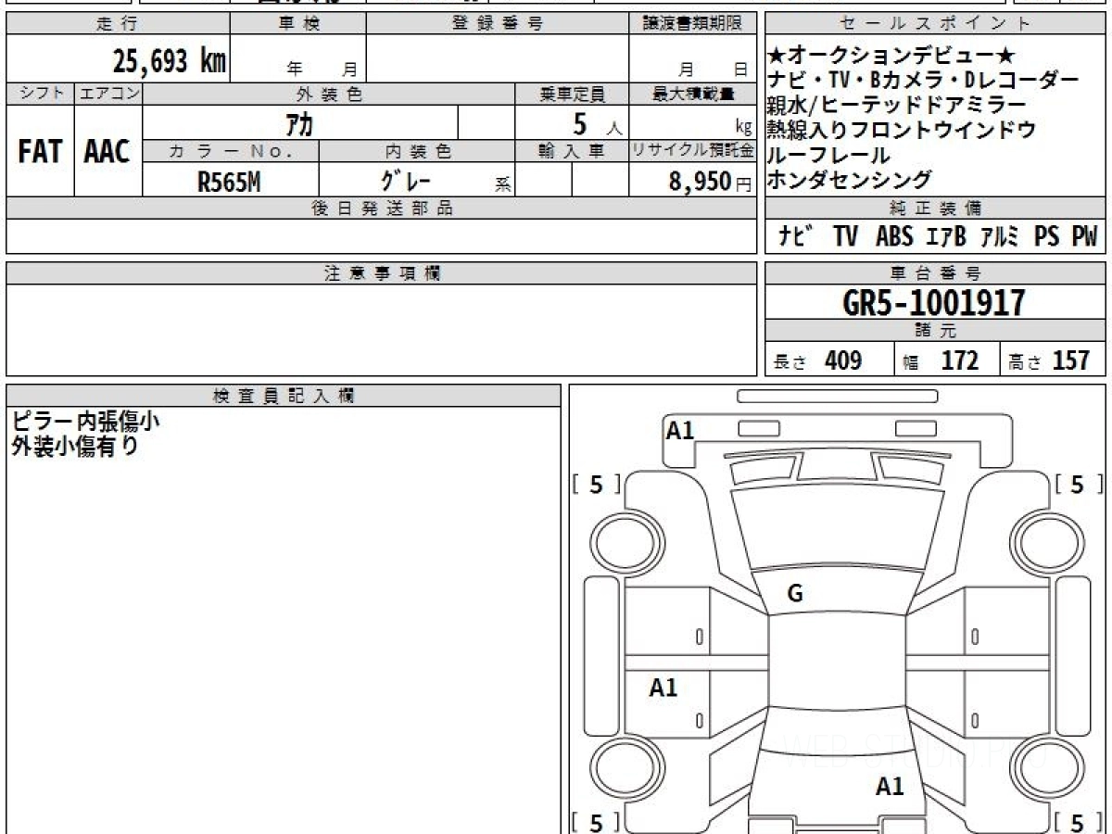Viewport: 1112px width, 834px height.
Task: Click the 登録番号 header cell
Action: tap(499, 24)
